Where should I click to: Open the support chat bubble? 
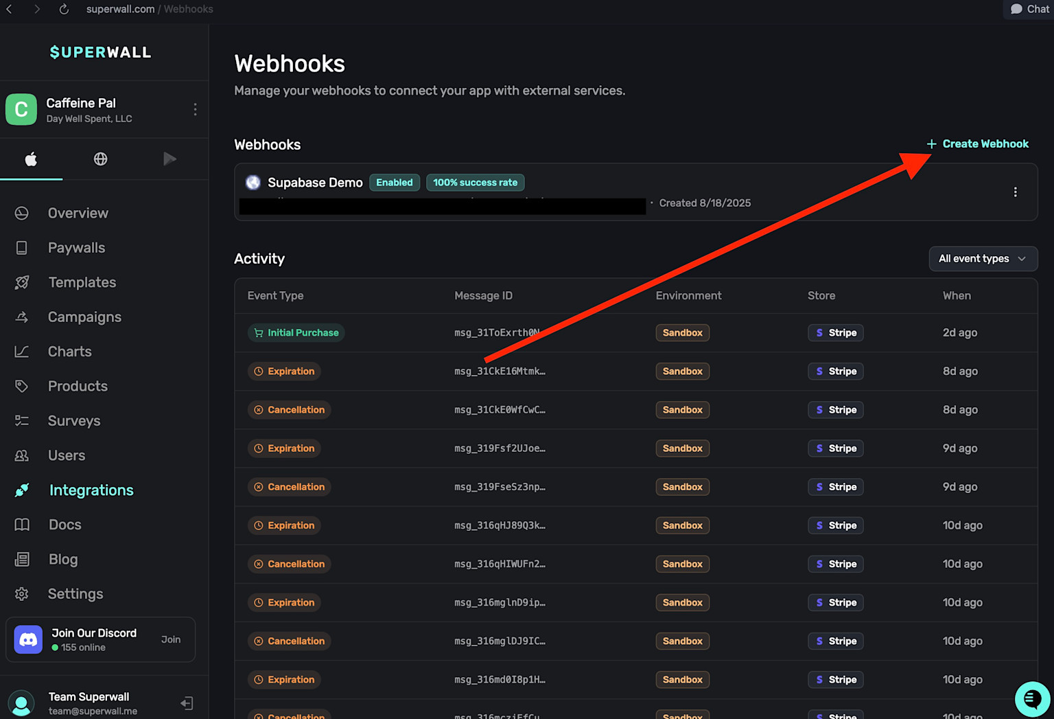pos(1032,698)
